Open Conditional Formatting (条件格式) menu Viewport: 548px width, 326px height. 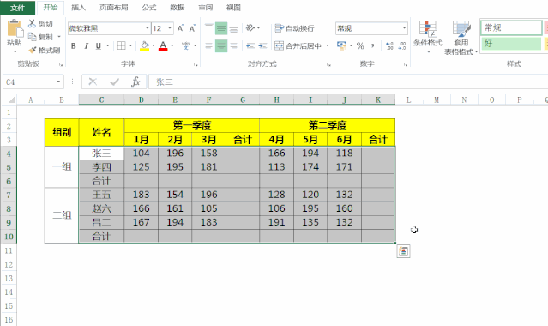(428, 37)
